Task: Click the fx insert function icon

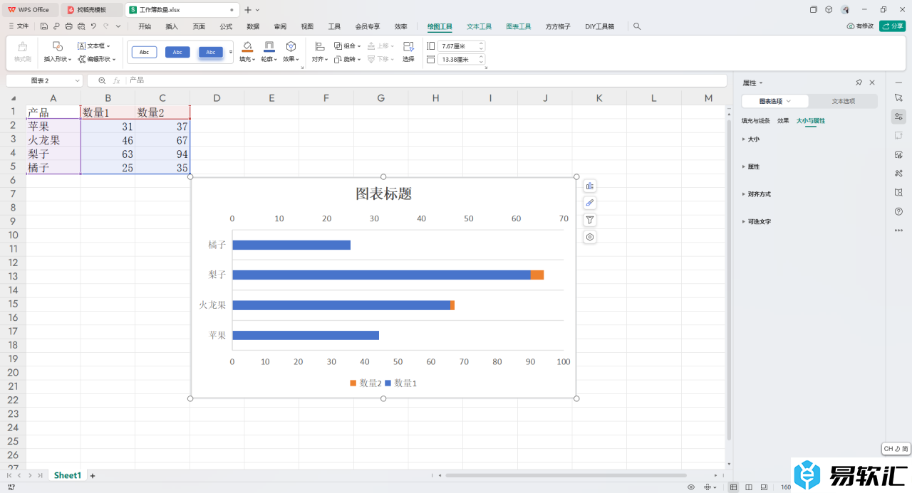Action: pos(117,81)
